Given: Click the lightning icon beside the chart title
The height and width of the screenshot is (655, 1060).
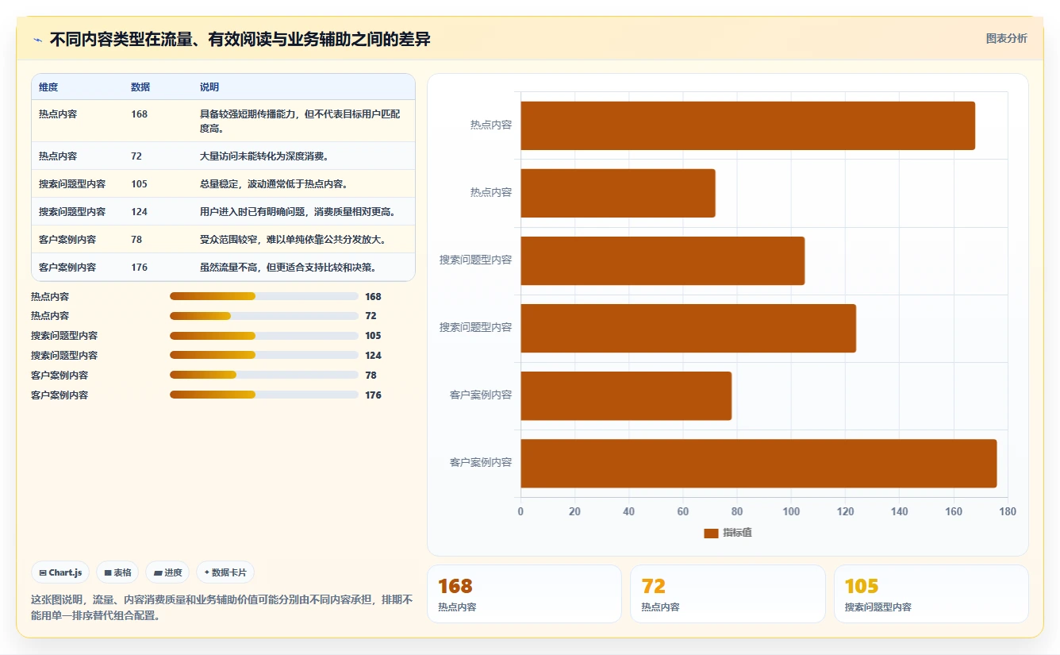Looking at the screenshot, I should pyautogui.click(x=37, y=40).
